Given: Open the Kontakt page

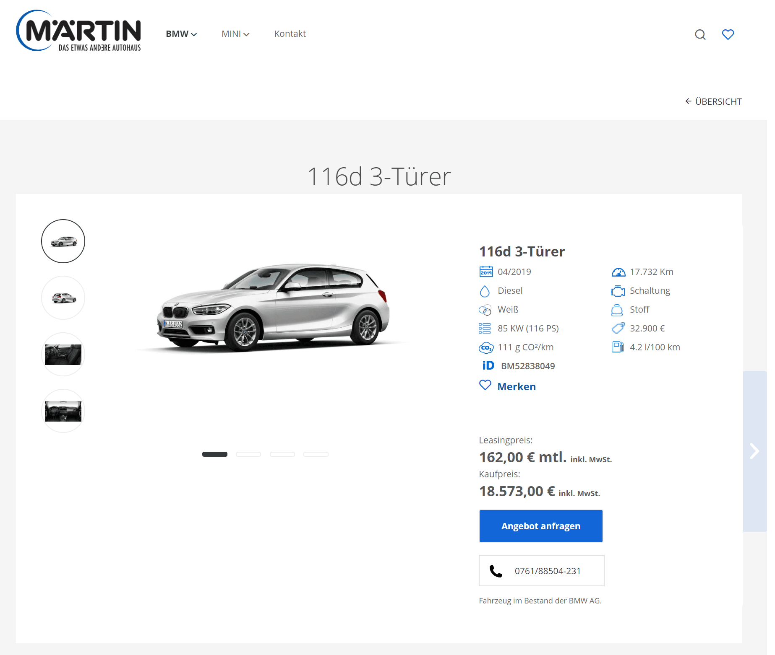Looking at the screenshot, I should coord(290,34).
